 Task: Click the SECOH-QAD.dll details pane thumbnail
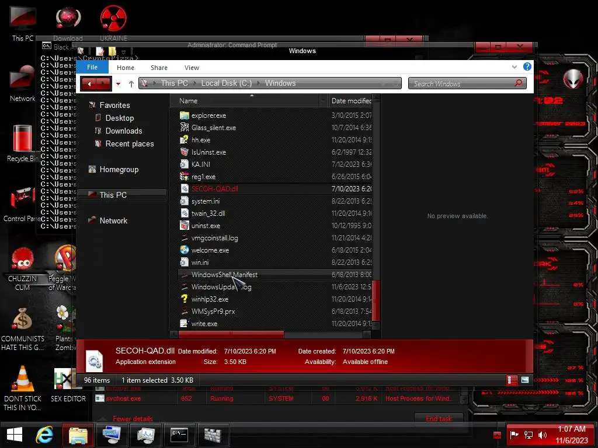point(95,360)
